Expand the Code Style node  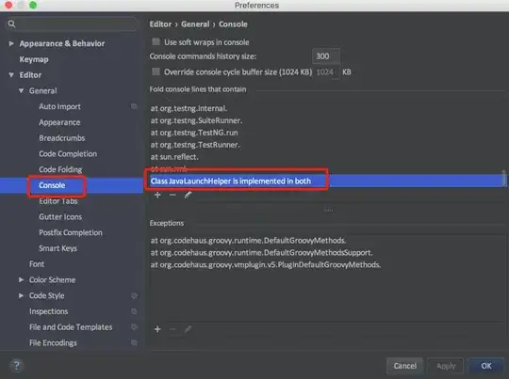coord(21,295)
